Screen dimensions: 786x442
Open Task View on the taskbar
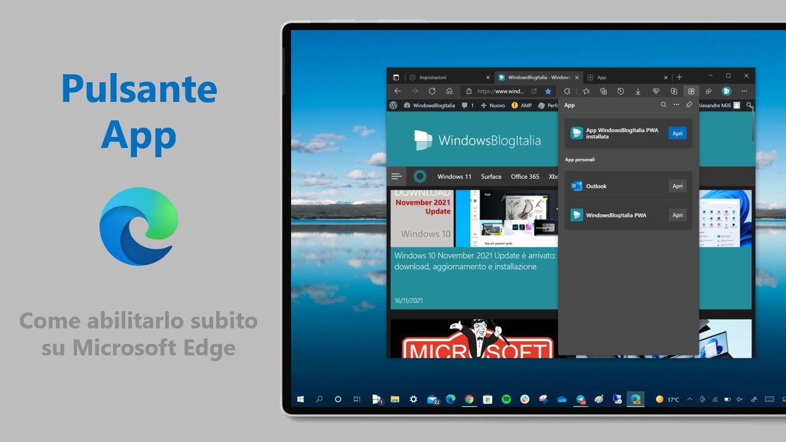point(357,399)
